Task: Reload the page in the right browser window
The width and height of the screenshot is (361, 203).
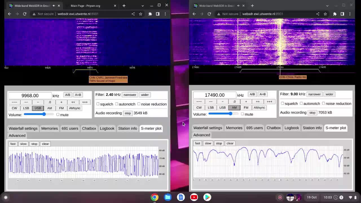Action: pyautogui.click(x=209, y=14)
